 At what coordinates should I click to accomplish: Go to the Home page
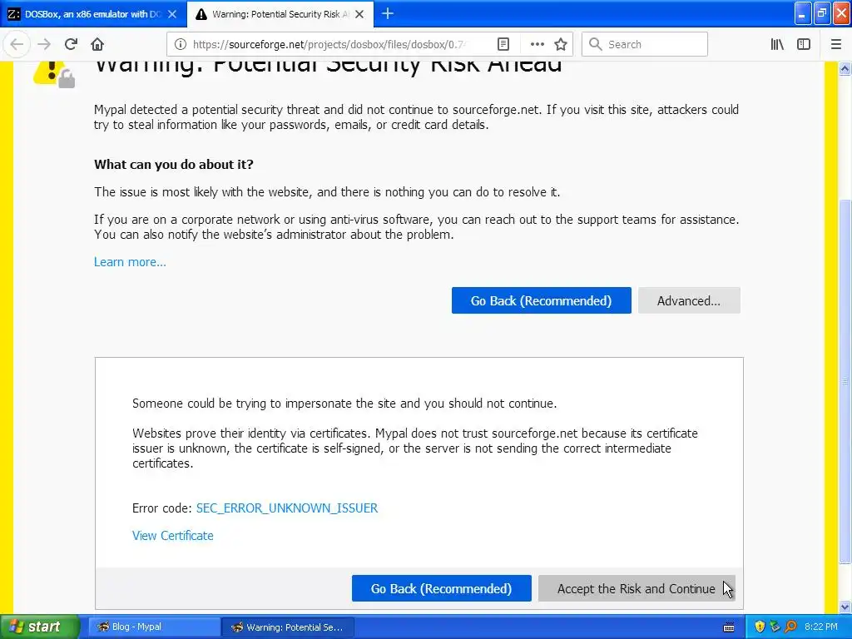coord(97,45)
